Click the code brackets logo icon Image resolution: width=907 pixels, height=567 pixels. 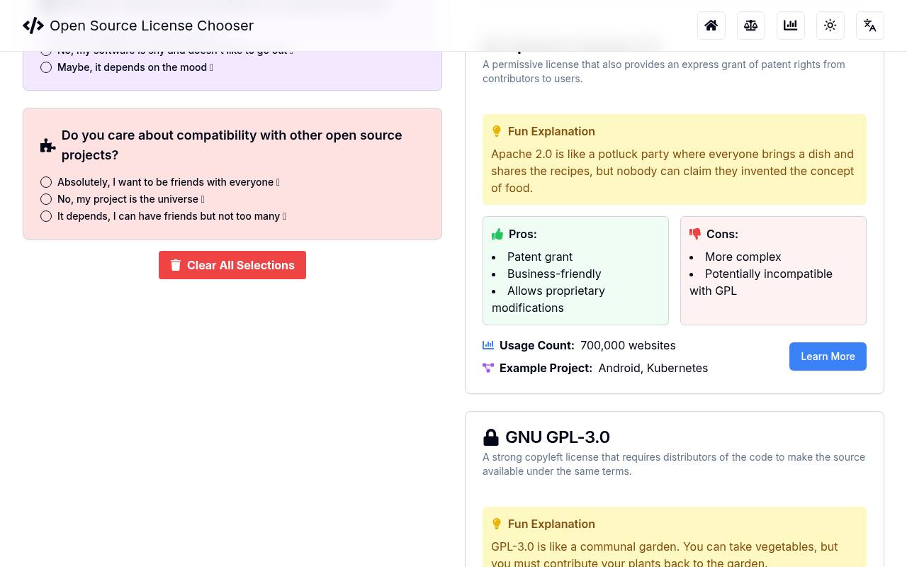click(33, 26)
